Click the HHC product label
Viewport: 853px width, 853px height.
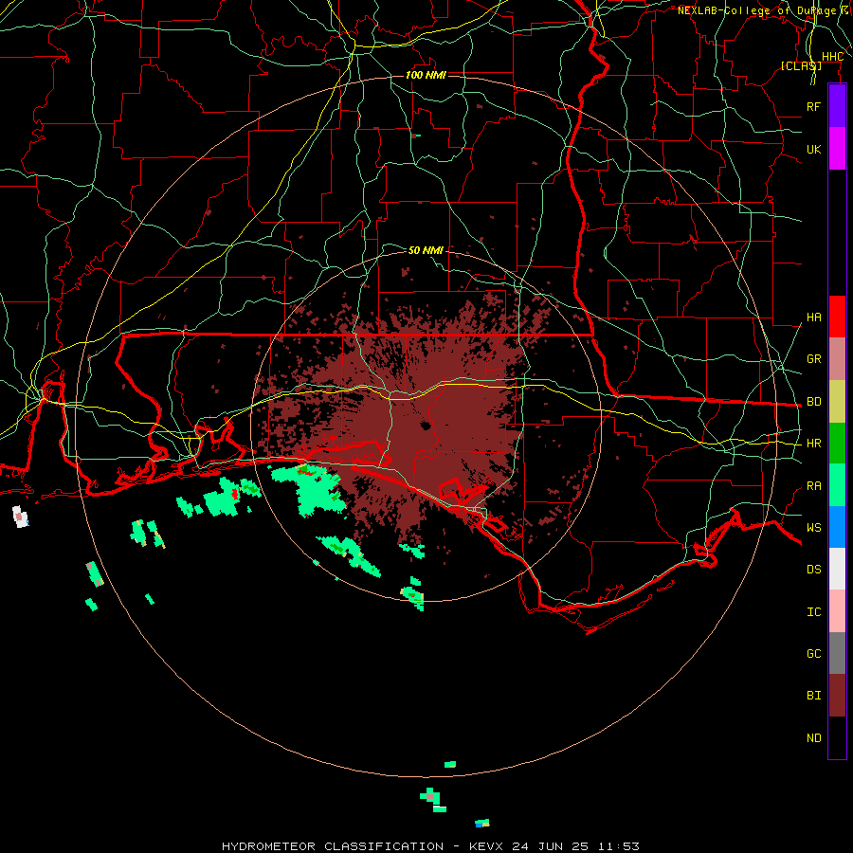tap(832, 57)
